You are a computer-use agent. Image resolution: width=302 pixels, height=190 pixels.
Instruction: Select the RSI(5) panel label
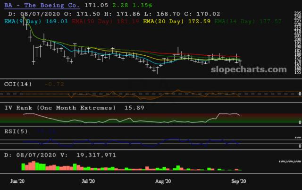16,131
